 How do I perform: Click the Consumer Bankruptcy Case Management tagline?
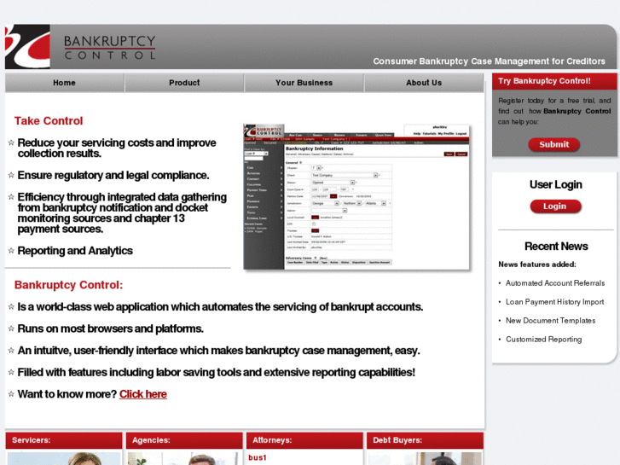489,61
